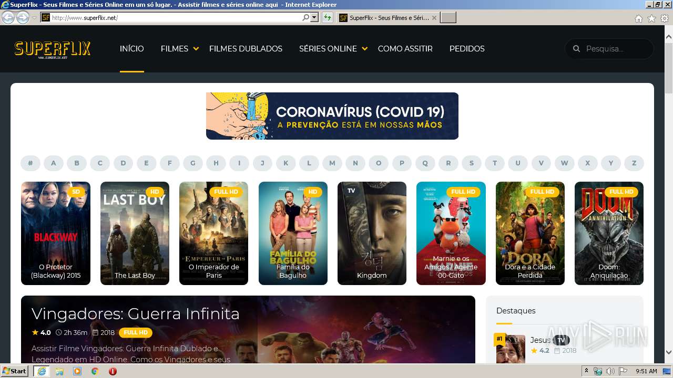Open Marnie e os Amigos poster
Image resolution: width=673 pixels, height=378 pixels.
click(451, 233)
